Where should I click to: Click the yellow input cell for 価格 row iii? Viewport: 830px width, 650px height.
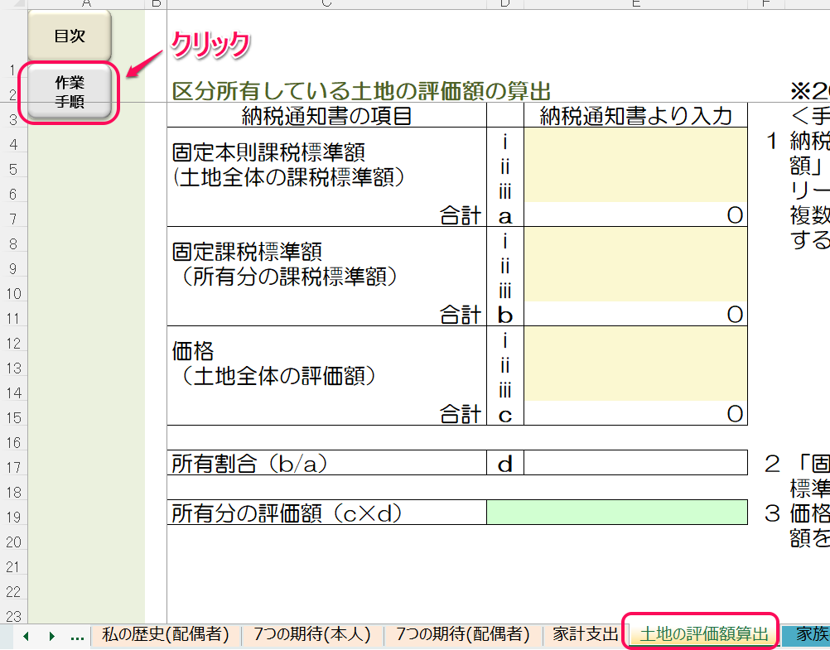click(x=635, y=389)
